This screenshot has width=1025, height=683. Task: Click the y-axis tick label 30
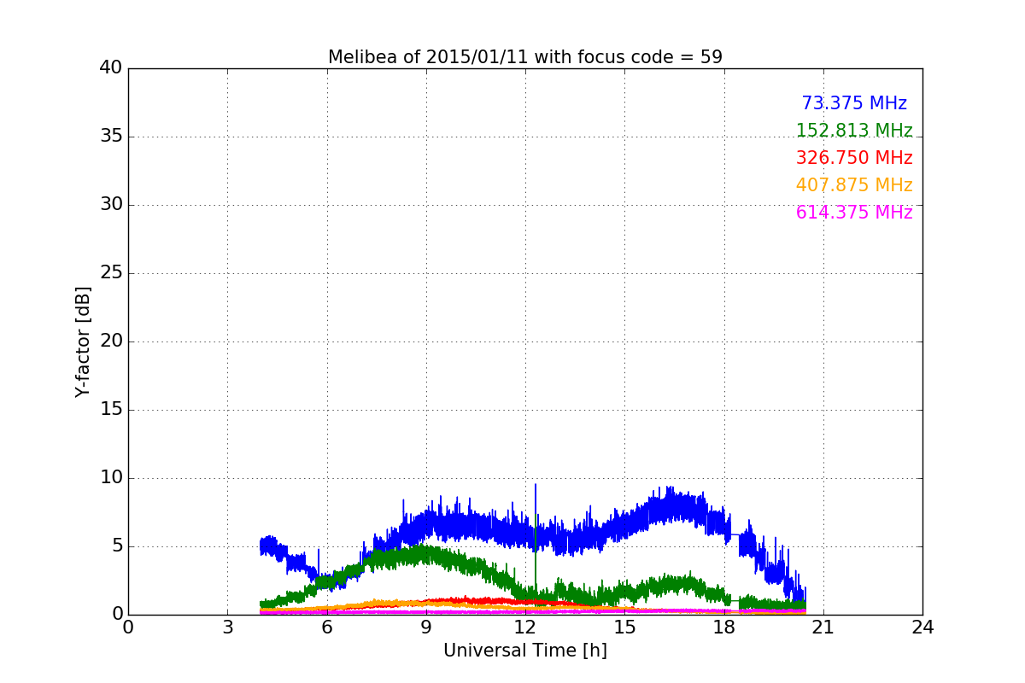pyautogui.click(x=111, y=205)
